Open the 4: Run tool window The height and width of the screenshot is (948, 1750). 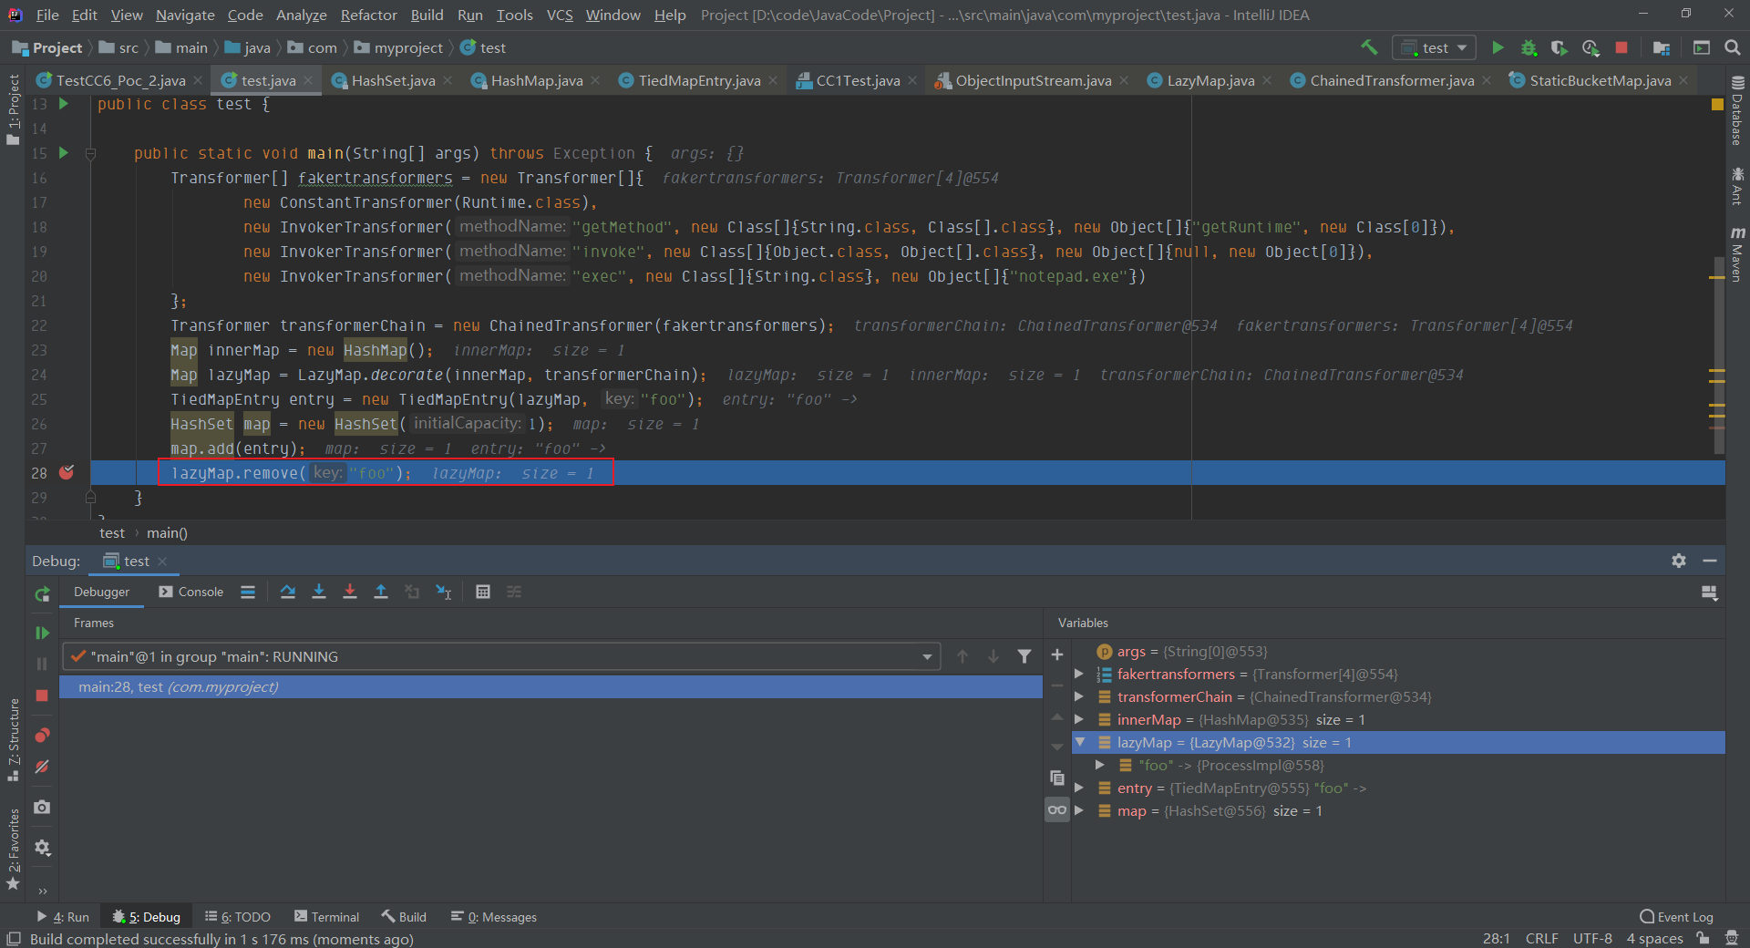pyautogui.click(x=62, y=917)
